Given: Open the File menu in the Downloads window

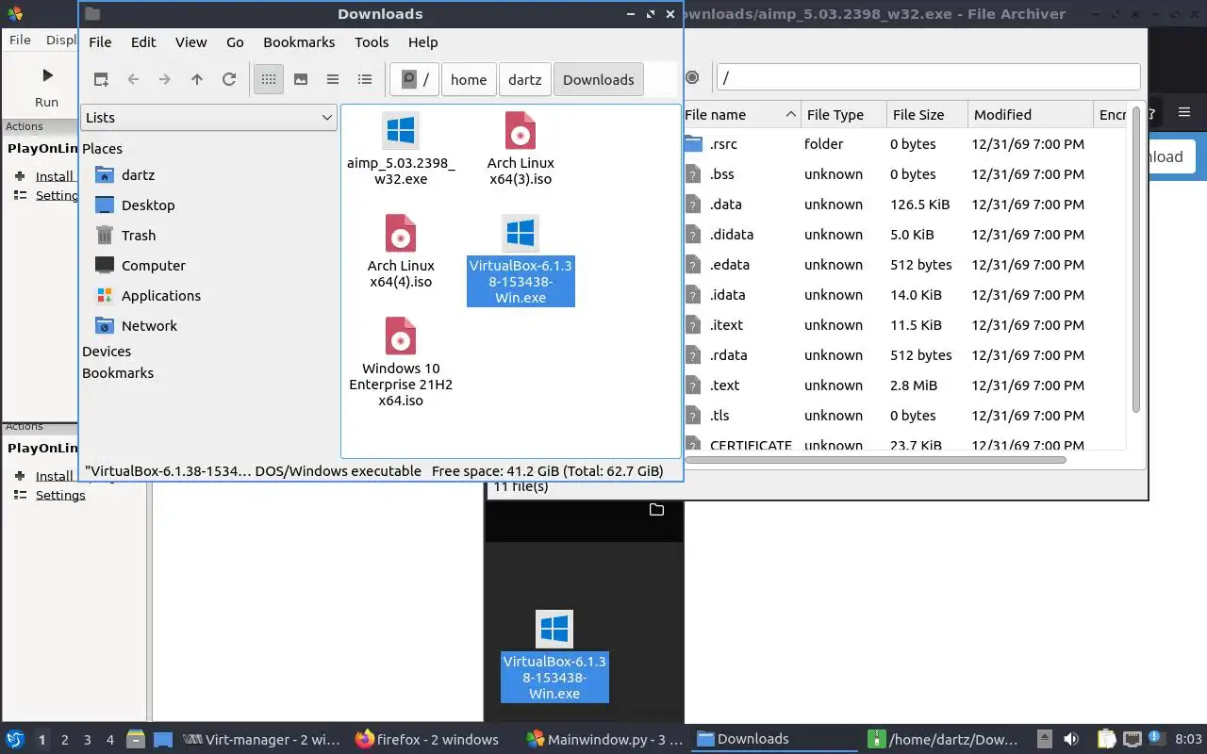Looking at the screenshot, I should (100, 42).
